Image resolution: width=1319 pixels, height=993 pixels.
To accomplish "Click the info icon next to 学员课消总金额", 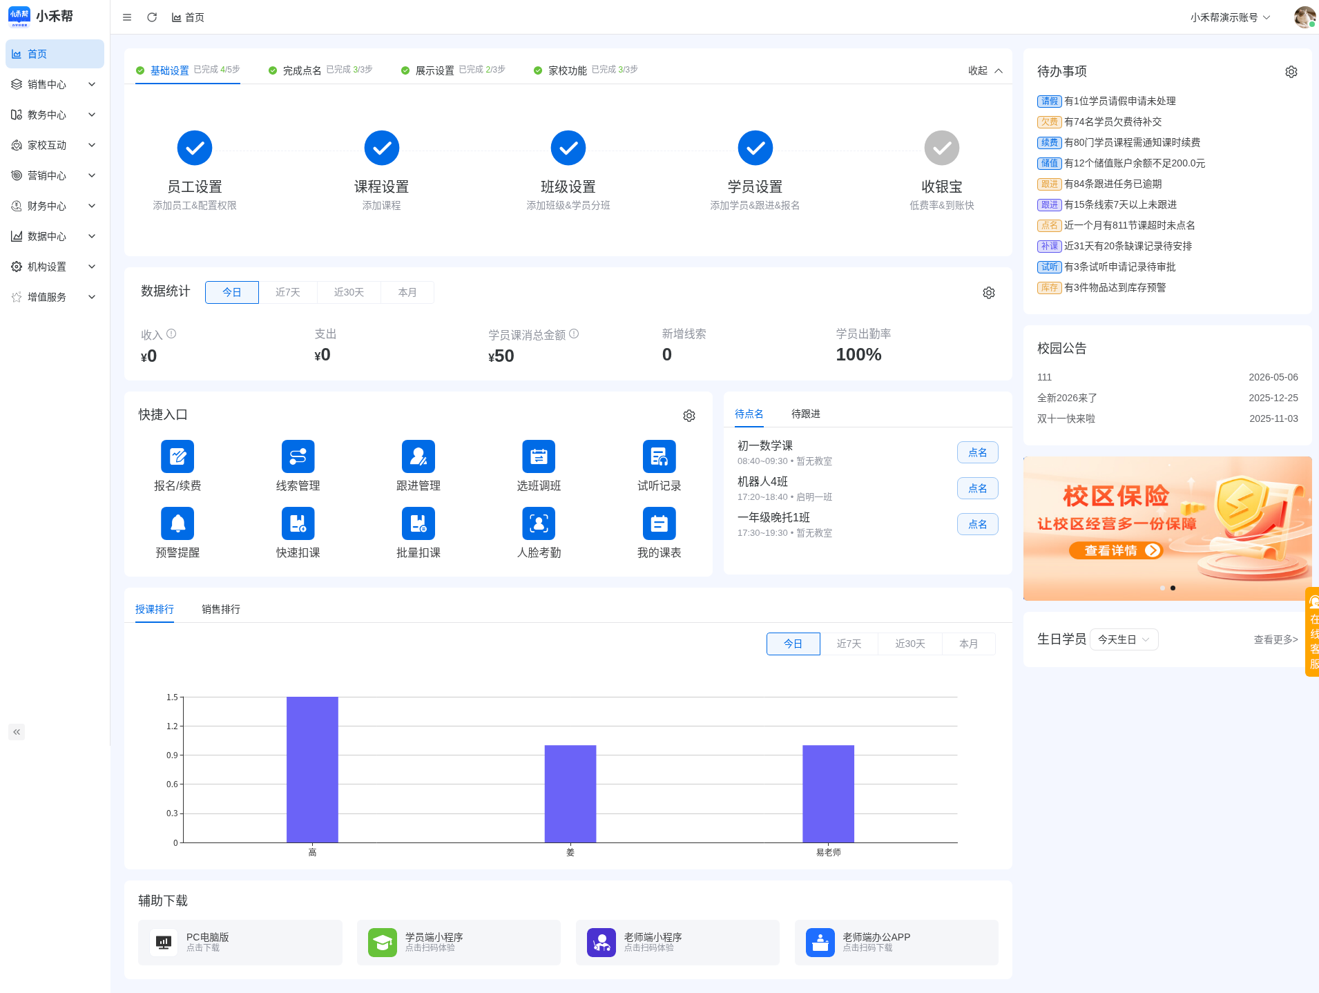I will click(574, 334).
